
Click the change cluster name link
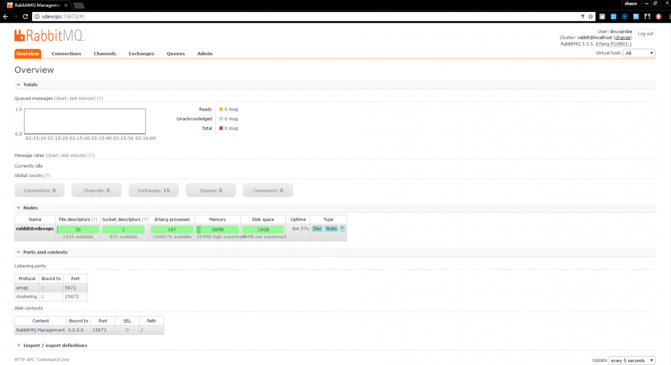[622, 37]
